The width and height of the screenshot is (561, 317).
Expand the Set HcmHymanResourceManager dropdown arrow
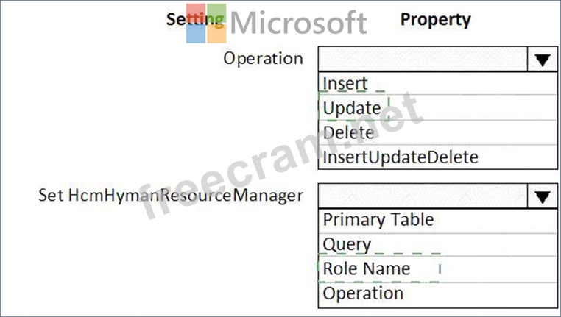543,196
